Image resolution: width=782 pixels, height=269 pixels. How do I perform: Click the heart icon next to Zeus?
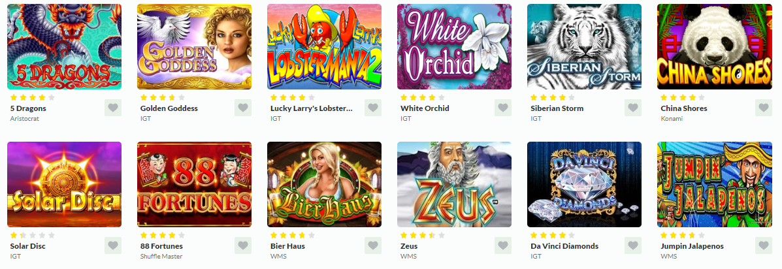point(503,245)
